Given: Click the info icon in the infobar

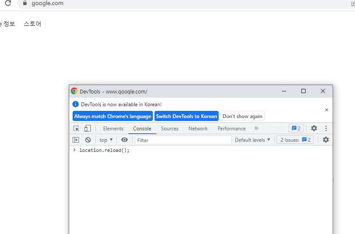Looking at the screenshot, I should coord(76,104).
